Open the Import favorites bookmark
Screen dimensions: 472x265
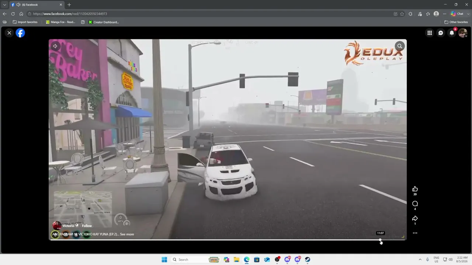point(25,22)
